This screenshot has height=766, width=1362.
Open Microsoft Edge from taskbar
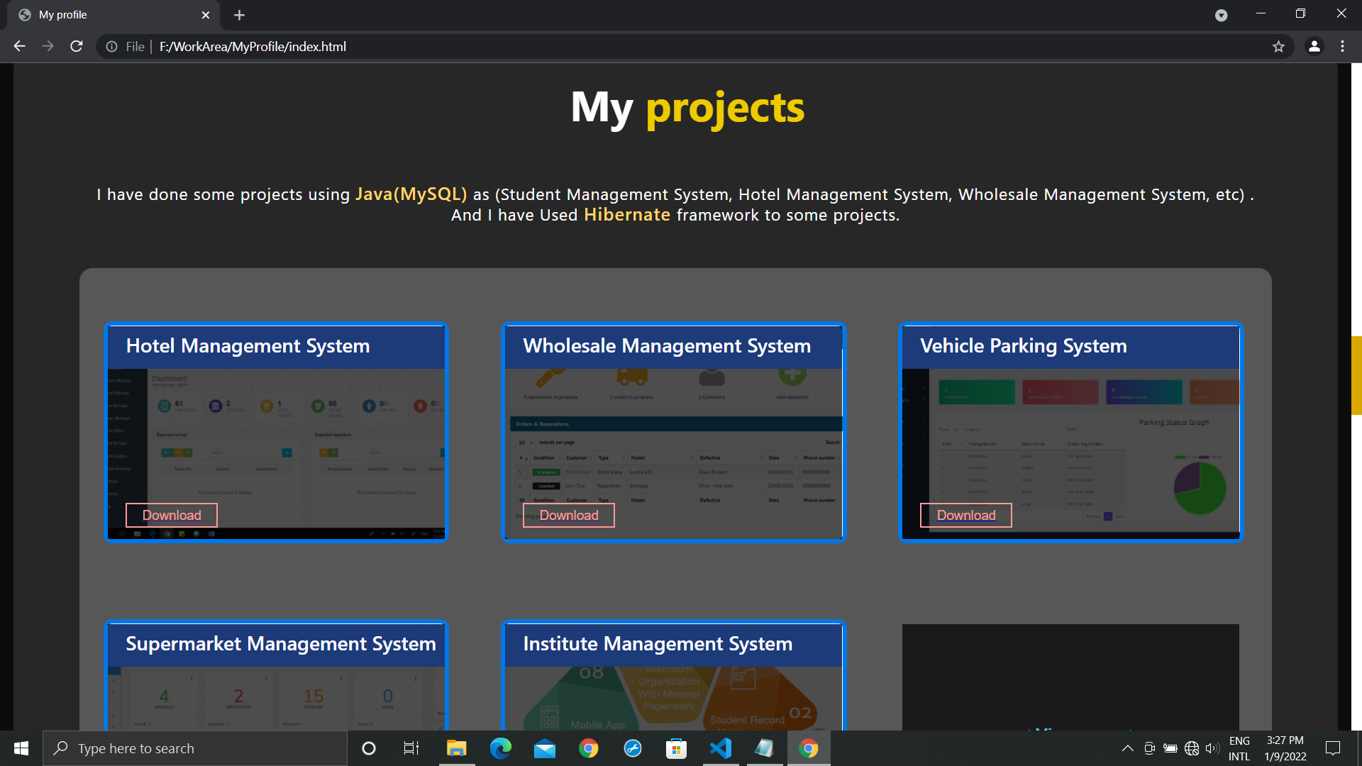[500, 748]
